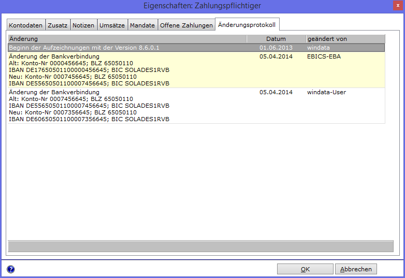Viewport: 405px width, 278px height.
Task: Sort by the geändert von column header
Action: (345, 39)
